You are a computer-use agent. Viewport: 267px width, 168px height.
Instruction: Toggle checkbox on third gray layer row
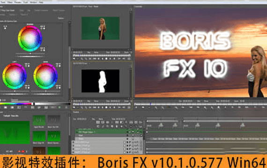(125, 149)
